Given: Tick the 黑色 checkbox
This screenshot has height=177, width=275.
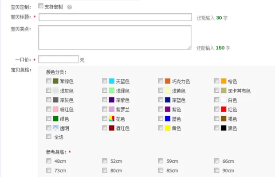Looking at the screenshot, I should click(x=216, y=128).
